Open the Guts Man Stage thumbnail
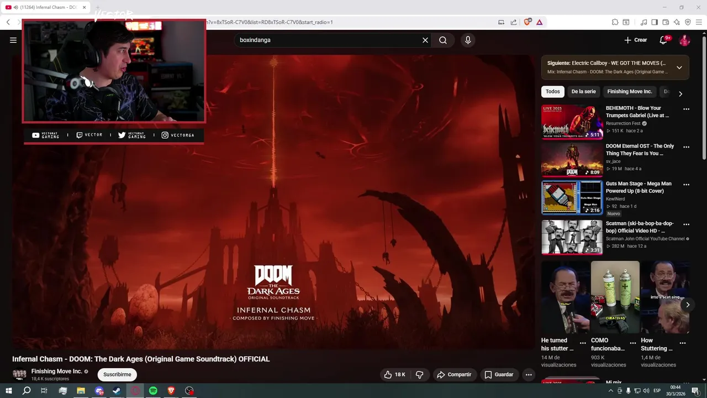 click(572, 197)
